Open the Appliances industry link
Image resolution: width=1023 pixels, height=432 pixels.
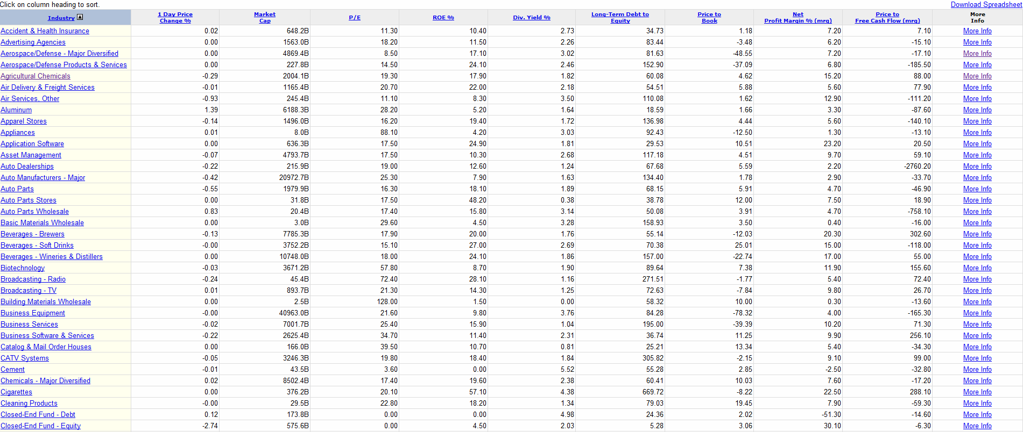18,133
